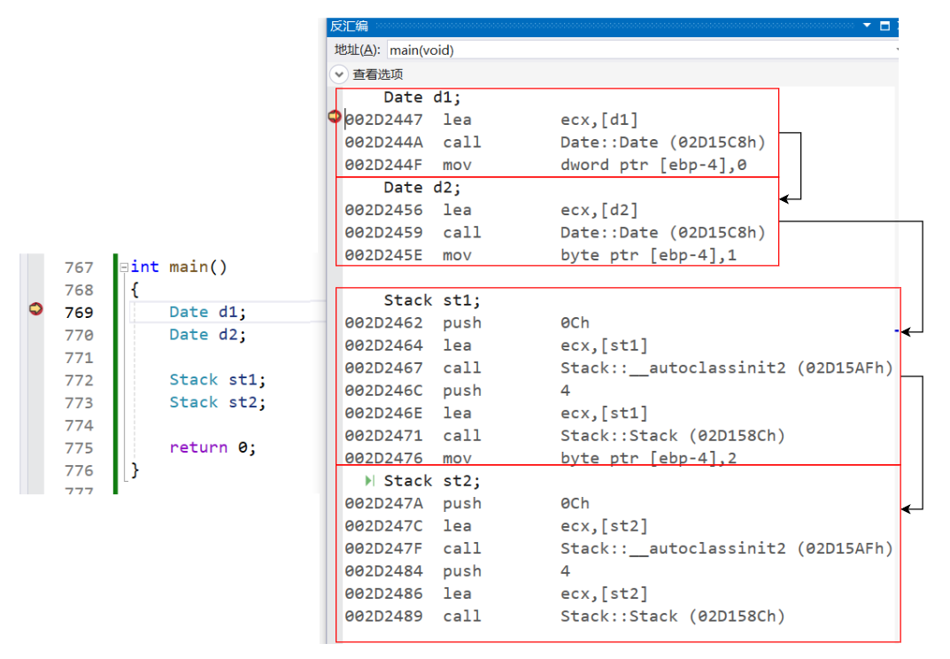This screenshot has height=659, width=950.
Task: Click the lea at address 002D2486
Action: [496, 593]
